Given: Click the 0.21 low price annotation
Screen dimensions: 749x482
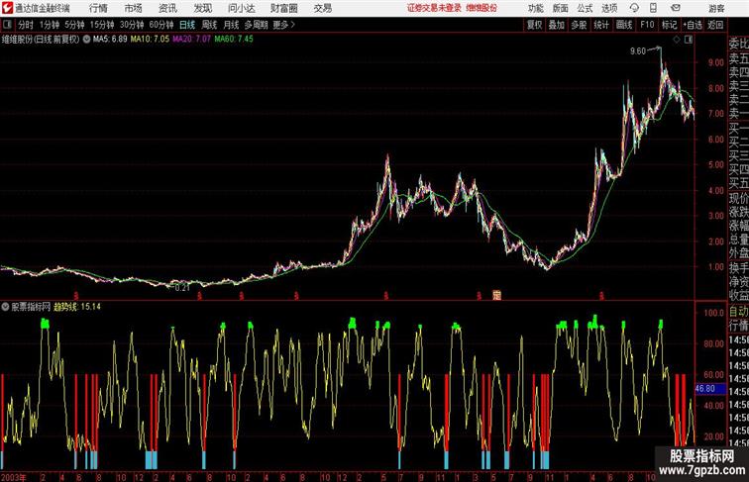Looking at the screenshot, I should [182, 288].
